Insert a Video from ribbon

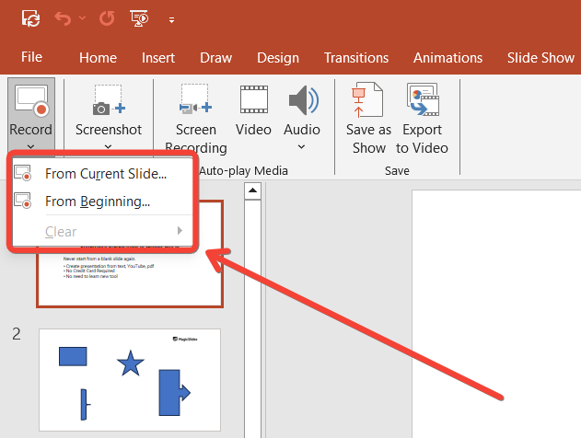pyautogui.click(x=253, y=101)
